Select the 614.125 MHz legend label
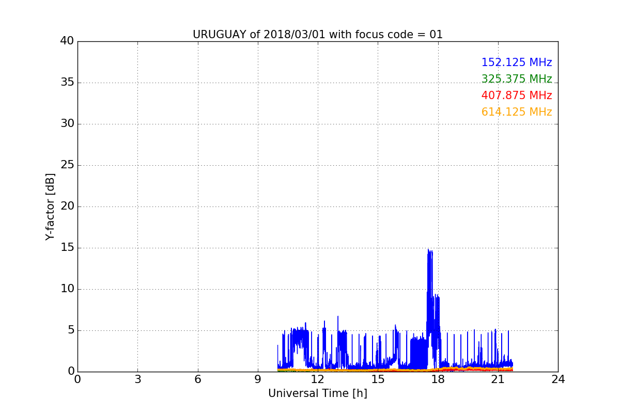The width and height of the screenshot is (620, 413). 517,112
